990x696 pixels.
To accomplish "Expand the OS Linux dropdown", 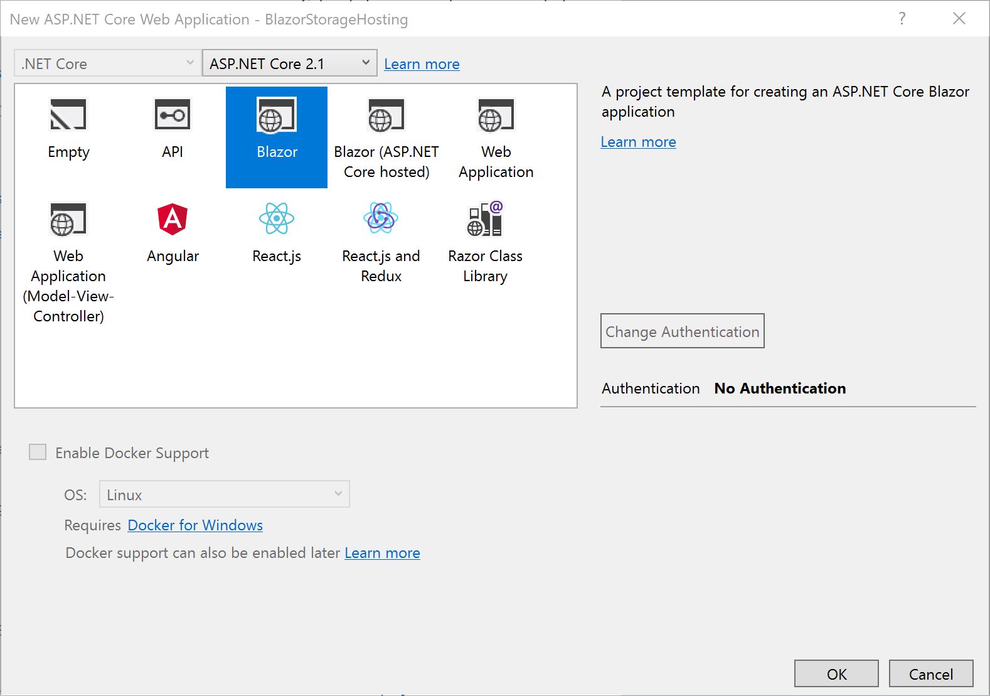I will (225, 494).
